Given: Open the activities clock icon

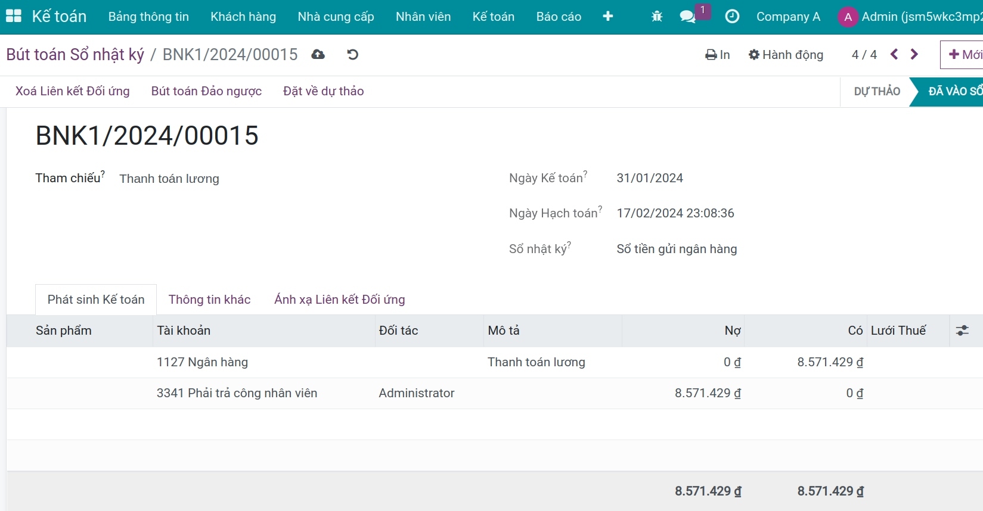Looking at the screenshot, I should coord(732,17).
